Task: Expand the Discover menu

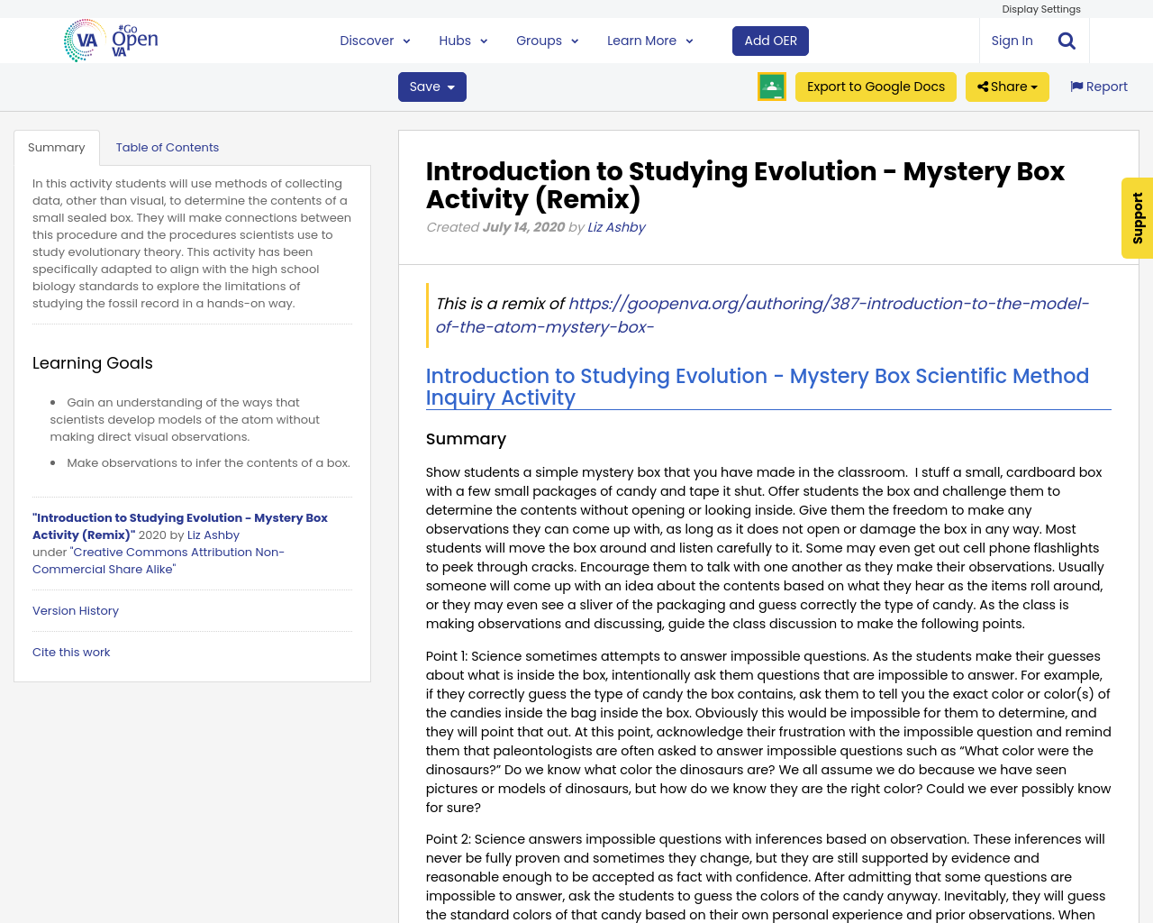Action: coord(375,41)
